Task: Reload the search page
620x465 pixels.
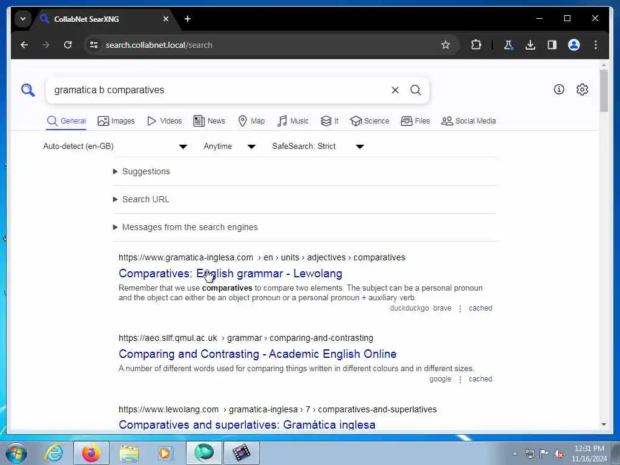Action: (68, 45)
